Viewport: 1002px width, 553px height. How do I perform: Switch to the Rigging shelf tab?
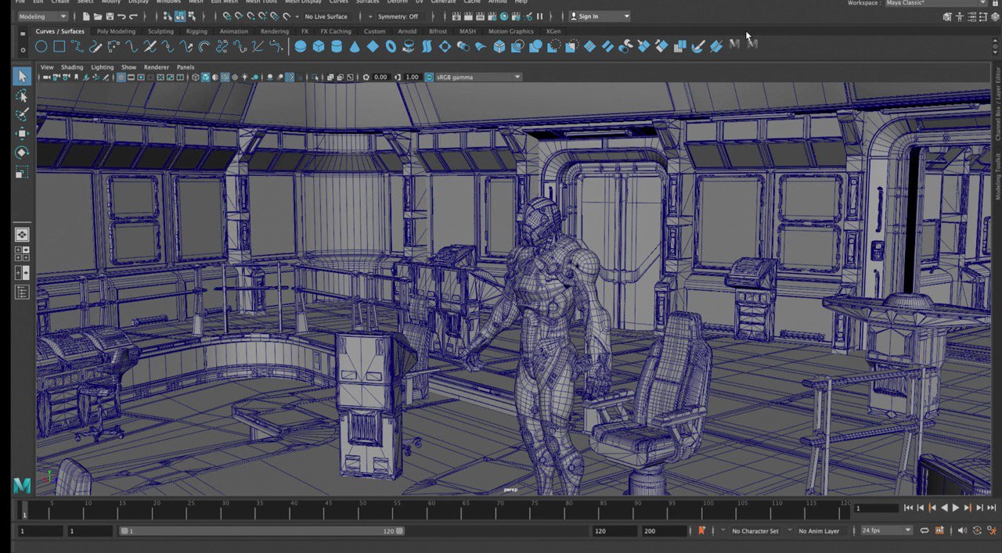(196, 31)
